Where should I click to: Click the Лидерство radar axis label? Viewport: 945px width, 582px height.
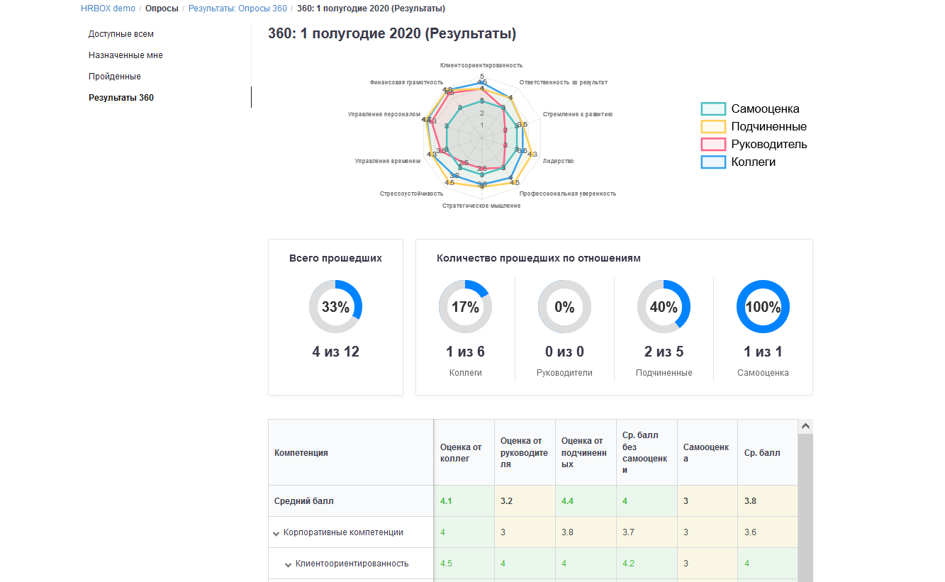[x=558, y=161]
